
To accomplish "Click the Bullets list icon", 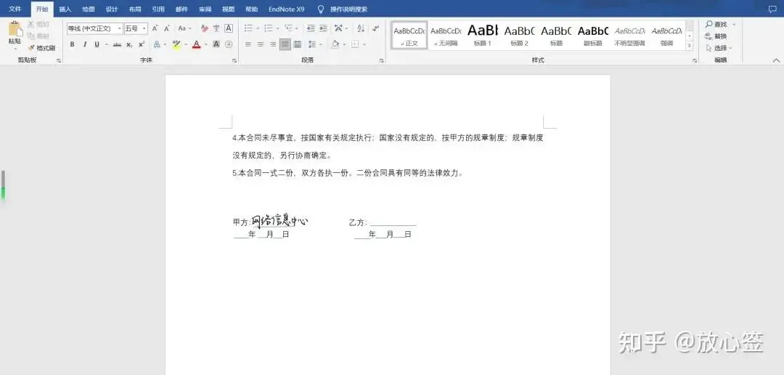I will 248,28.
